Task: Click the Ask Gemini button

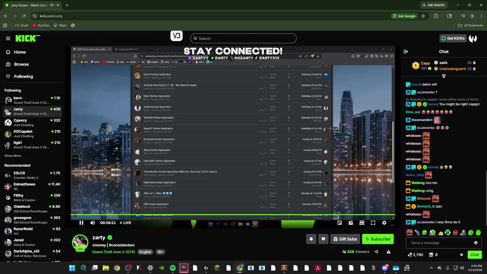Action: tap(433, 5)
